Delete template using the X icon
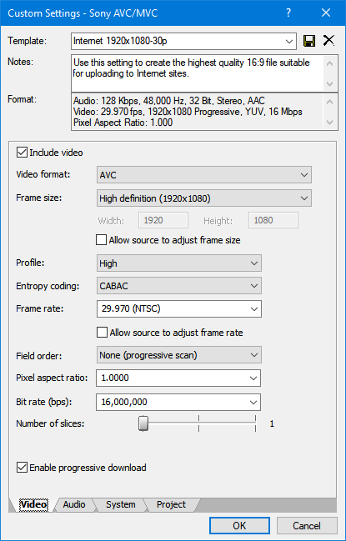This screenshot has height=541, width=346. tap(328, 41)
